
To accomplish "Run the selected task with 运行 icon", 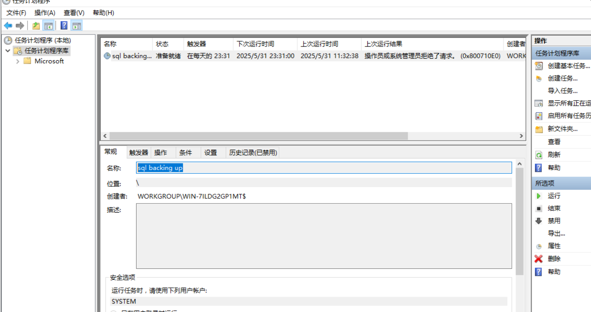I will 539,196.
